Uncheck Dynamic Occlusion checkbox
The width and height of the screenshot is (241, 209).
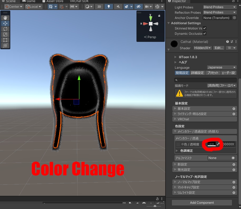(205, 33)
